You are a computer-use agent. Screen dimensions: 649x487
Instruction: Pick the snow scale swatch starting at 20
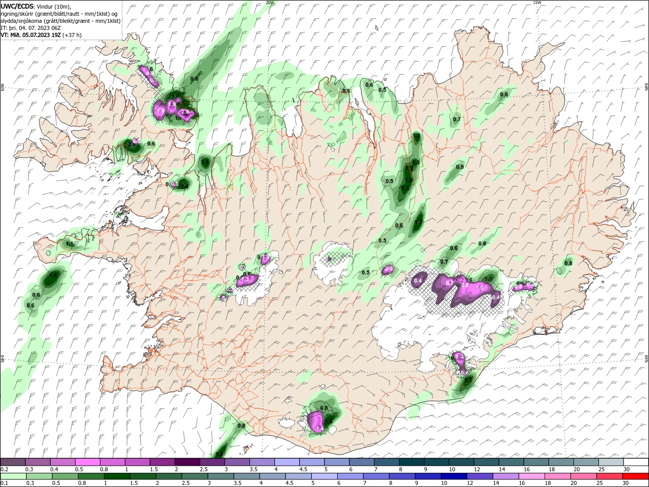click(586, 462)
